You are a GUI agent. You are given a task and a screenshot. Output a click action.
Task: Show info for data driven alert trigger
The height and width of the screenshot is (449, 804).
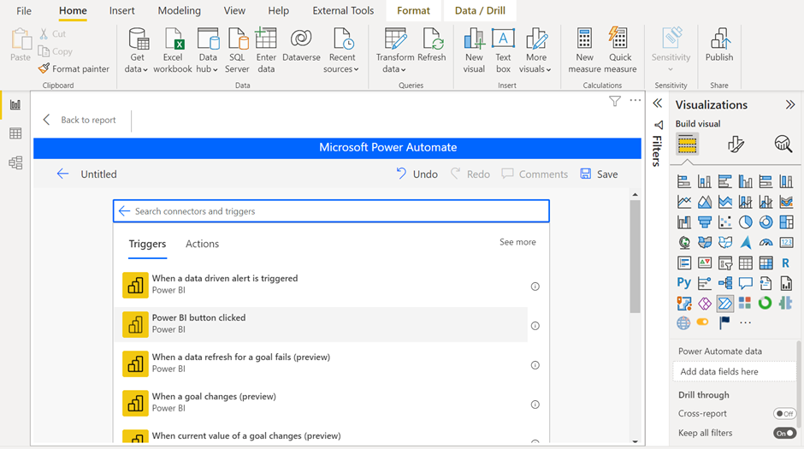pos(535,287)
